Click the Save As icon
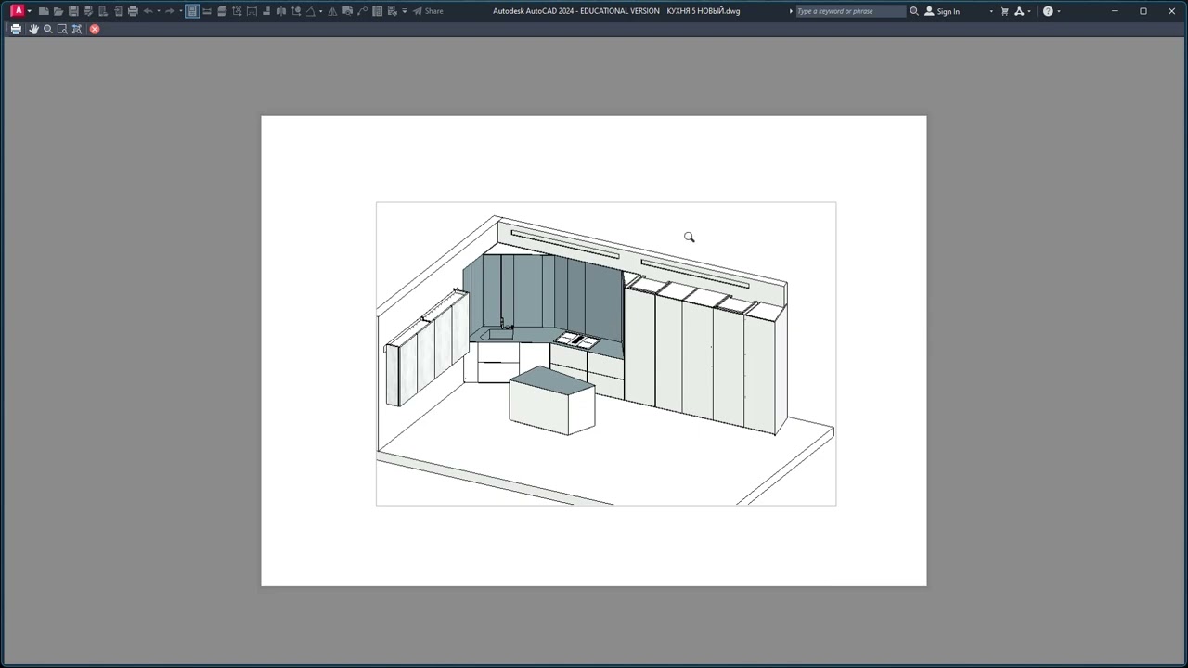This screenshot has width=1188, height=668. coord(88,11)
